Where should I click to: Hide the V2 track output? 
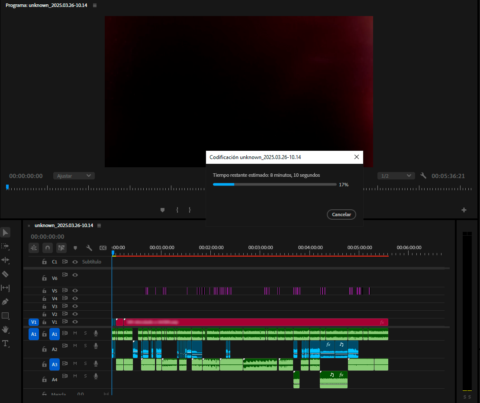[x=75, y=314]
